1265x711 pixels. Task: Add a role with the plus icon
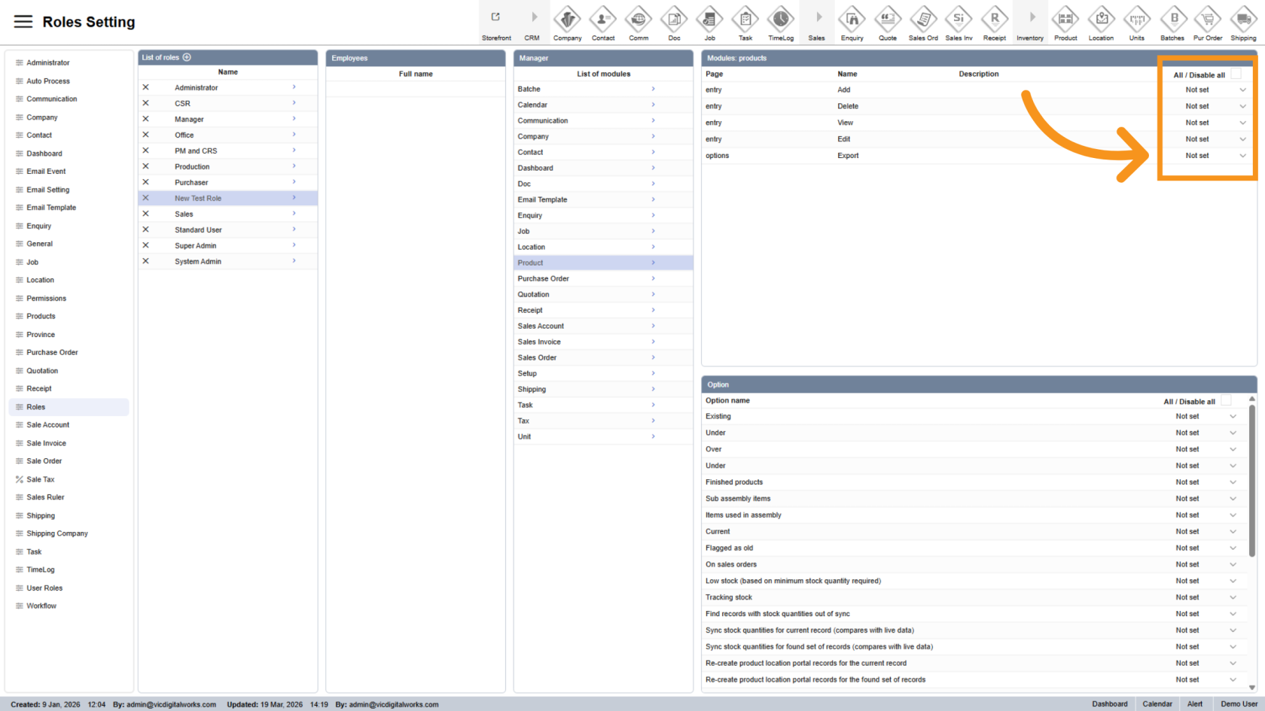click(187, 57)
